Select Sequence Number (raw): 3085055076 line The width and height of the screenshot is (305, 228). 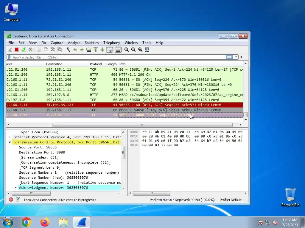tap(53, 178)
